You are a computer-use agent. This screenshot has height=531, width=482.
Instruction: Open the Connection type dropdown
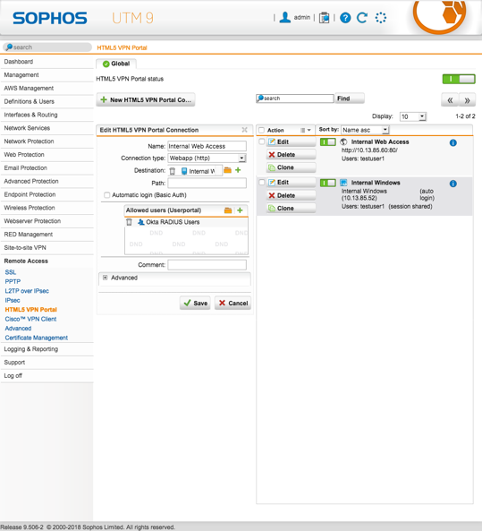207,158
